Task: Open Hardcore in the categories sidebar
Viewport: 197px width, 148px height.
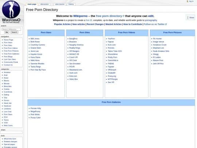Action: pyautogui.click(x=7, y=106)
